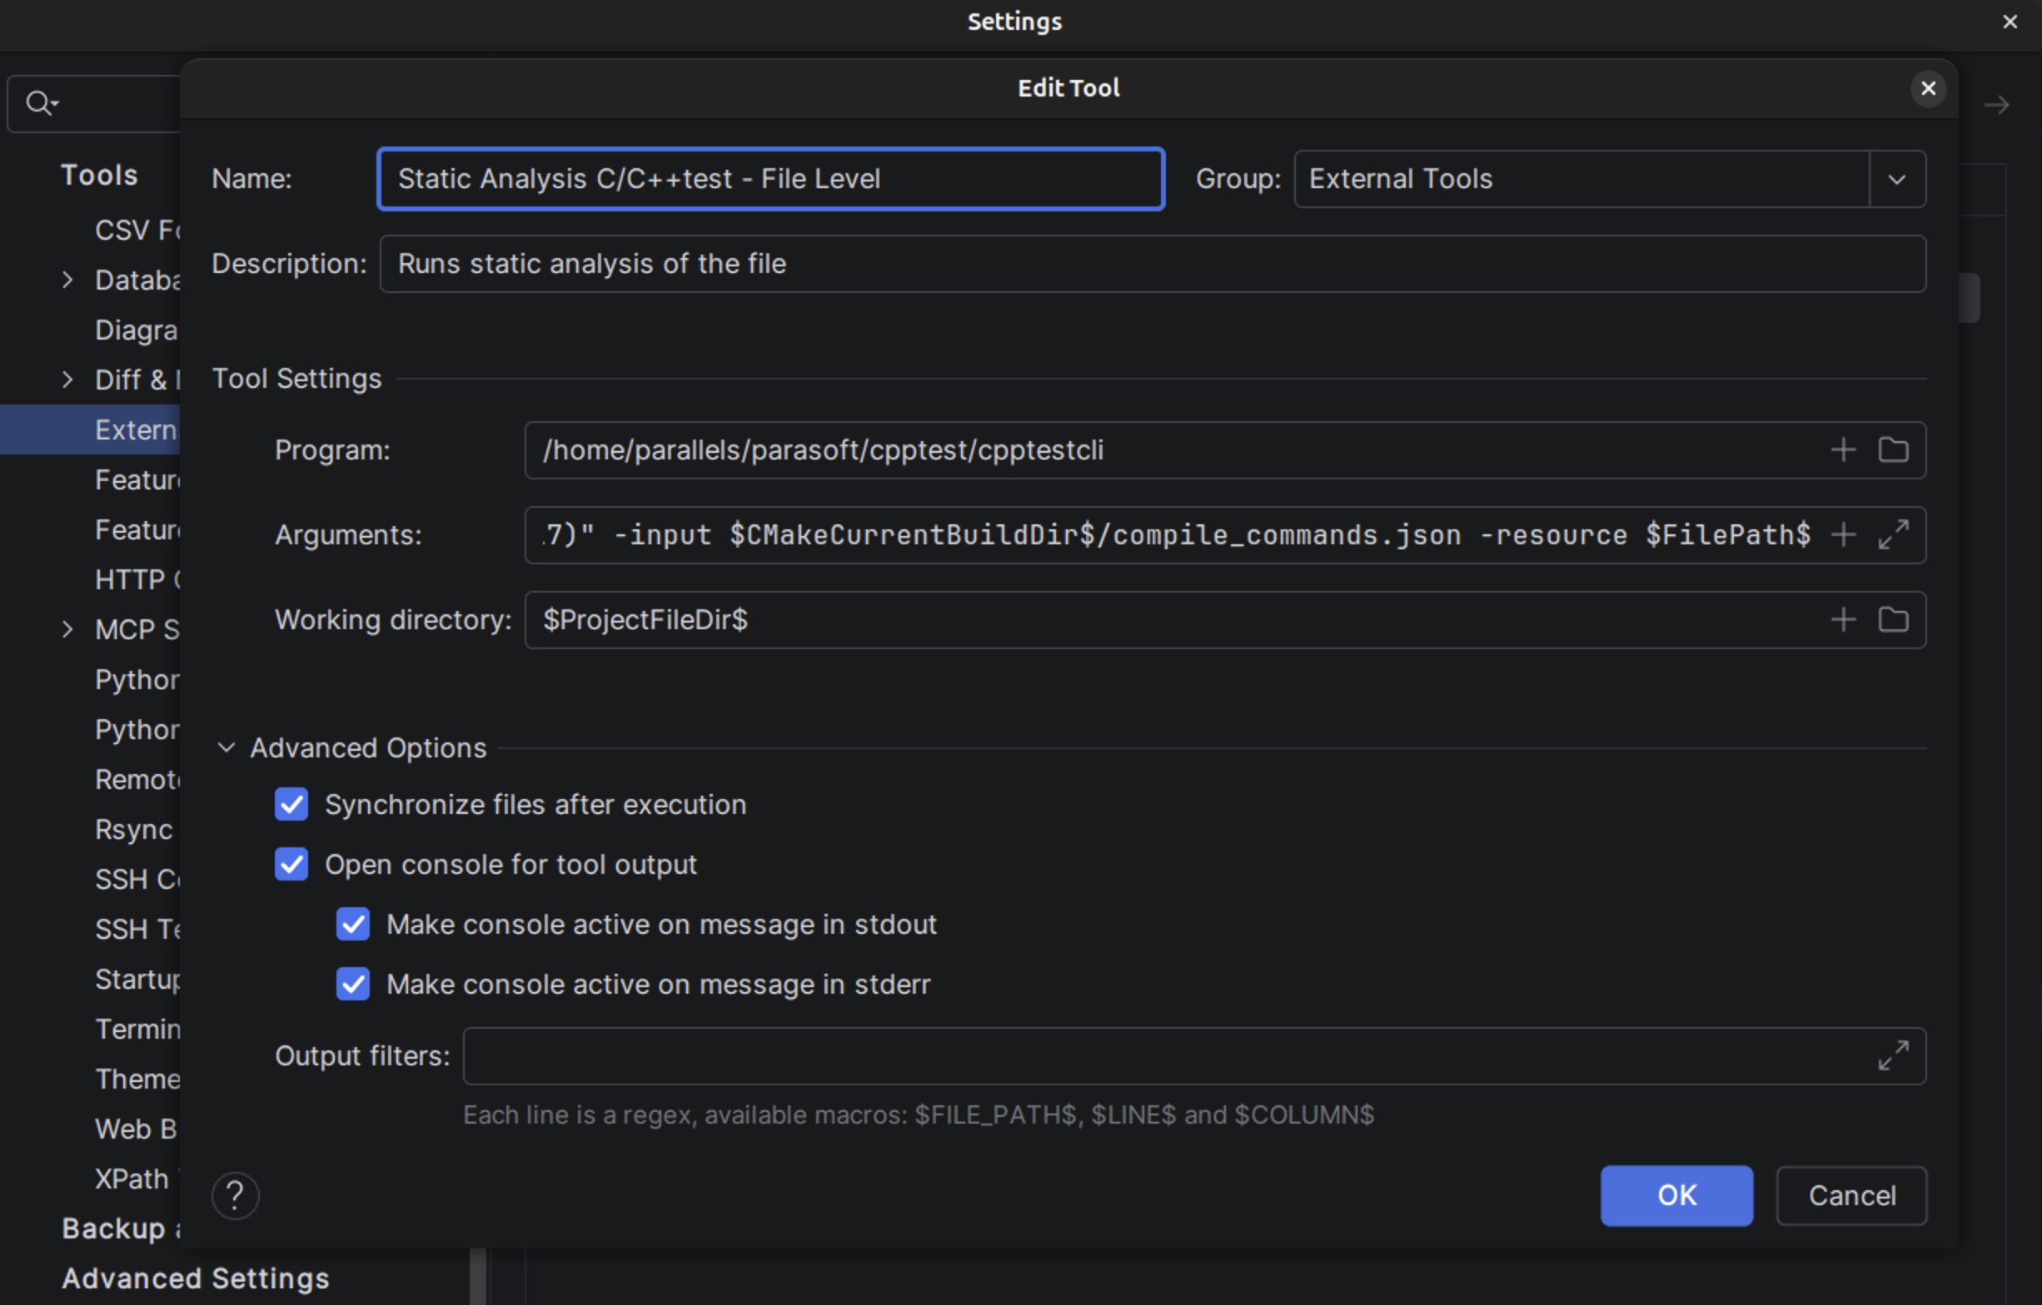This screenshot has width=2042, height=1305.
Task: Browse for Program file with folder icon
Action: click(x=1894, y=450)
